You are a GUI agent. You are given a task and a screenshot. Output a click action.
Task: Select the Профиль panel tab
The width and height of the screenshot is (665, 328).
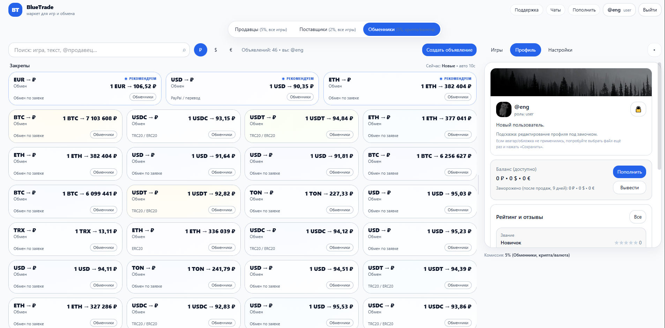(x=525, y=50)
